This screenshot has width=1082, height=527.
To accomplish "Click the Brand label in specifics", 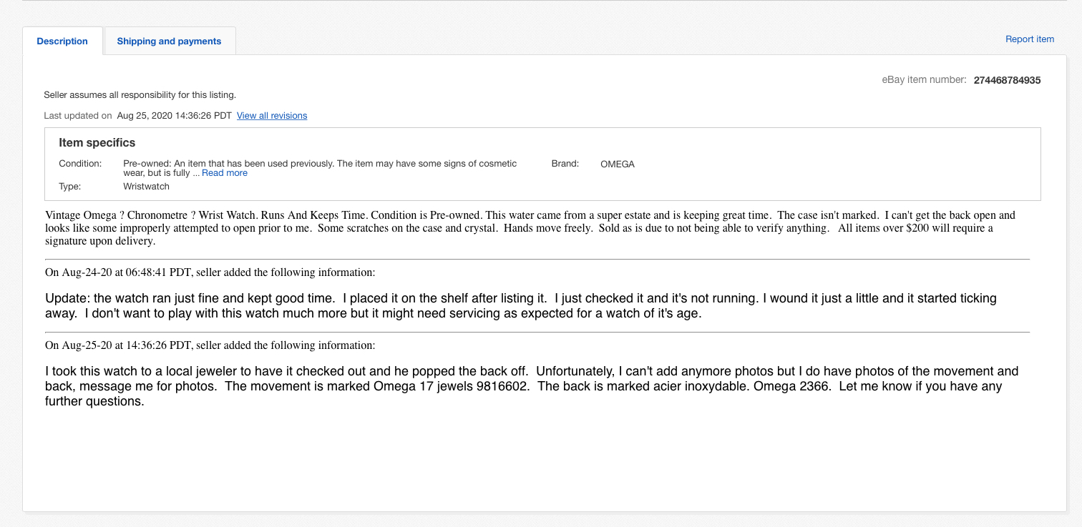I will tap(565, 164).
